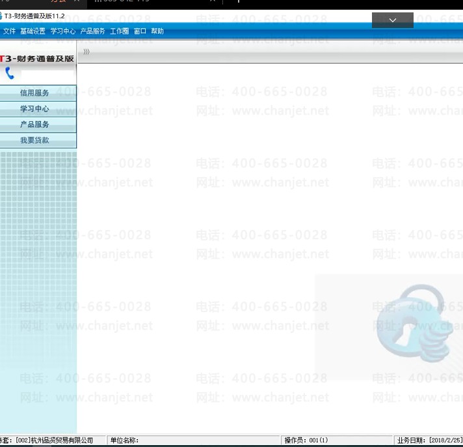
Task: Click the 业务日期 [2018/2/25] status entry
Action: tap(429, 440)
